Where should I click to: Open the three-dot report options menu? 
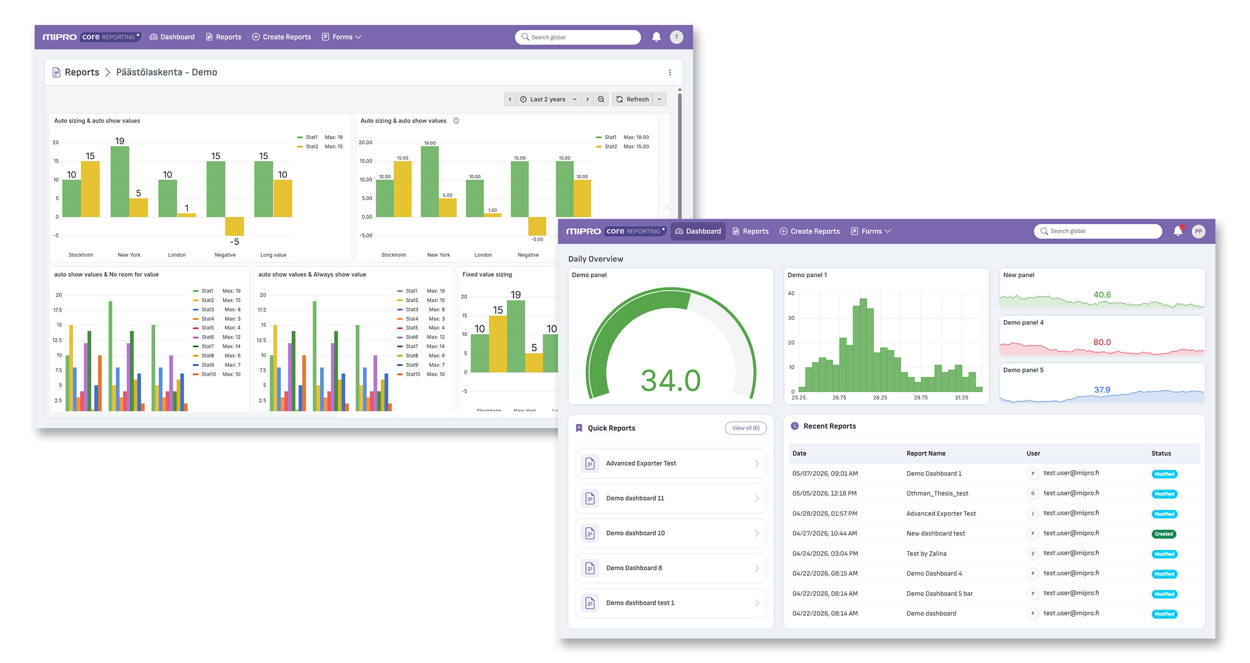coord(670,73)
